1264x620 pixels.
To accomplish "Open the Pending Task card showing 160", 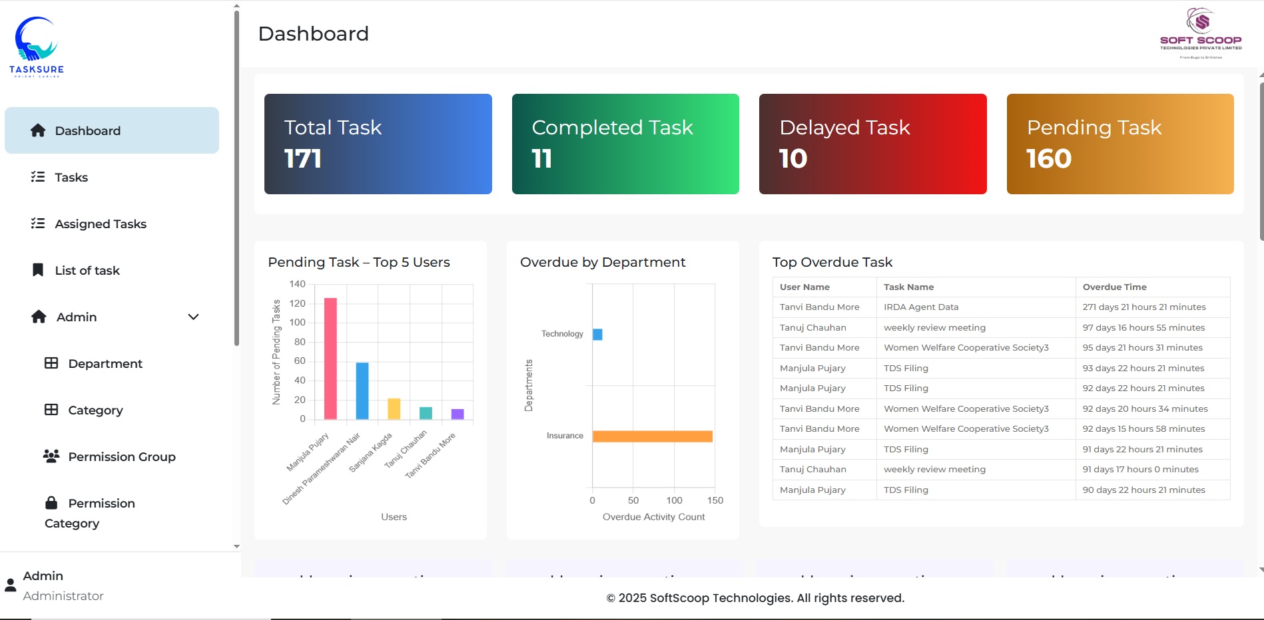I will click(1119, 143).
